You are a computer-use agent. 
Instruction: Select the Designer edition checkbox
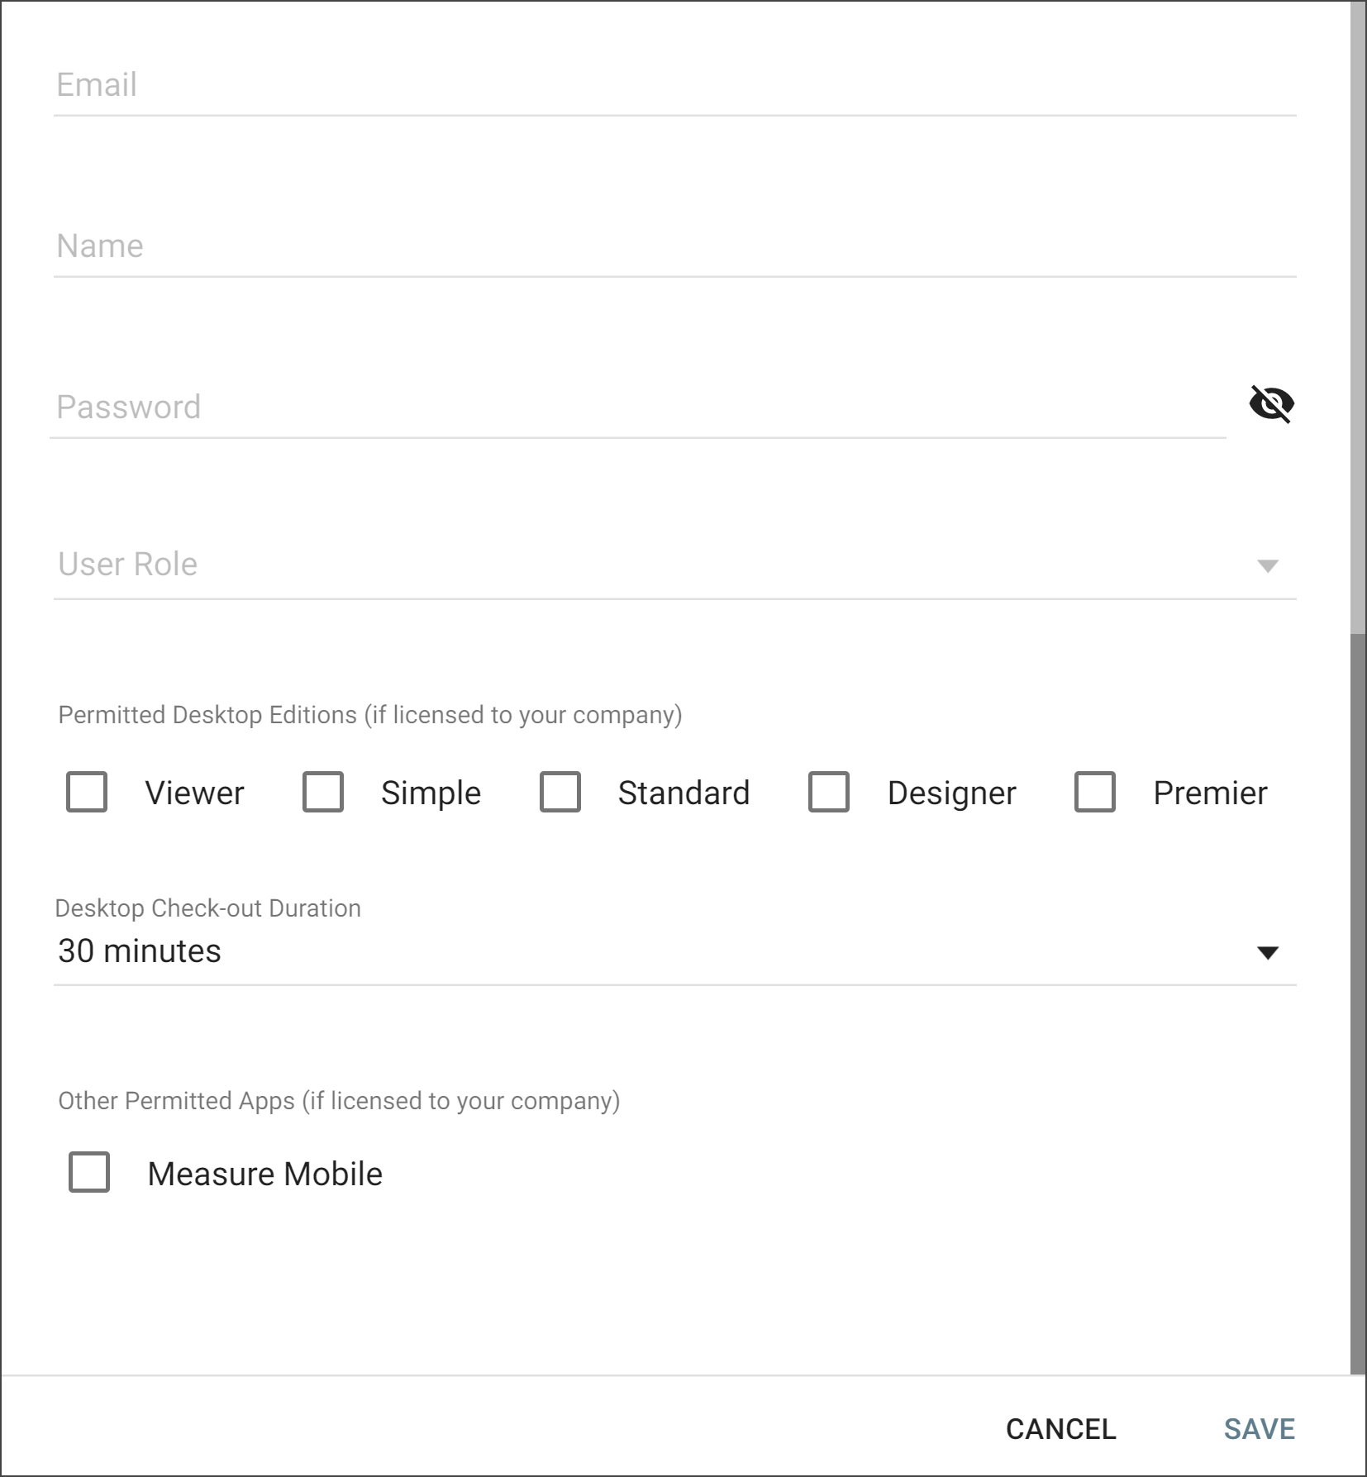click(828, 792)
